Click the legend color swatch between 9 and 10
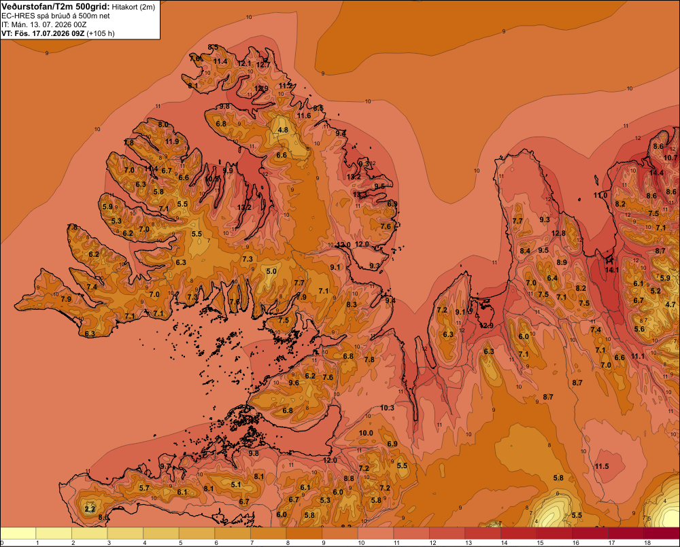The width and height of the screenshot is (680, 547). [340, 533]
